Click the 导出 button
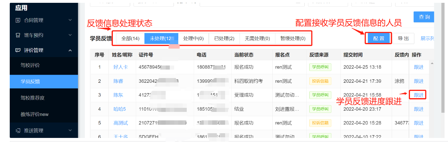 click(x=403, y=39)
